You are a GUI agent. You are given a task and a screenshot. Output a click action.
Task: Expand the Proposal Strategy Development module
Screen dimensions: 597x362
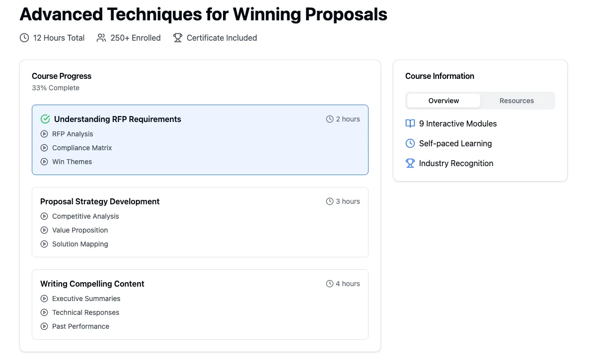coord(100,201)
